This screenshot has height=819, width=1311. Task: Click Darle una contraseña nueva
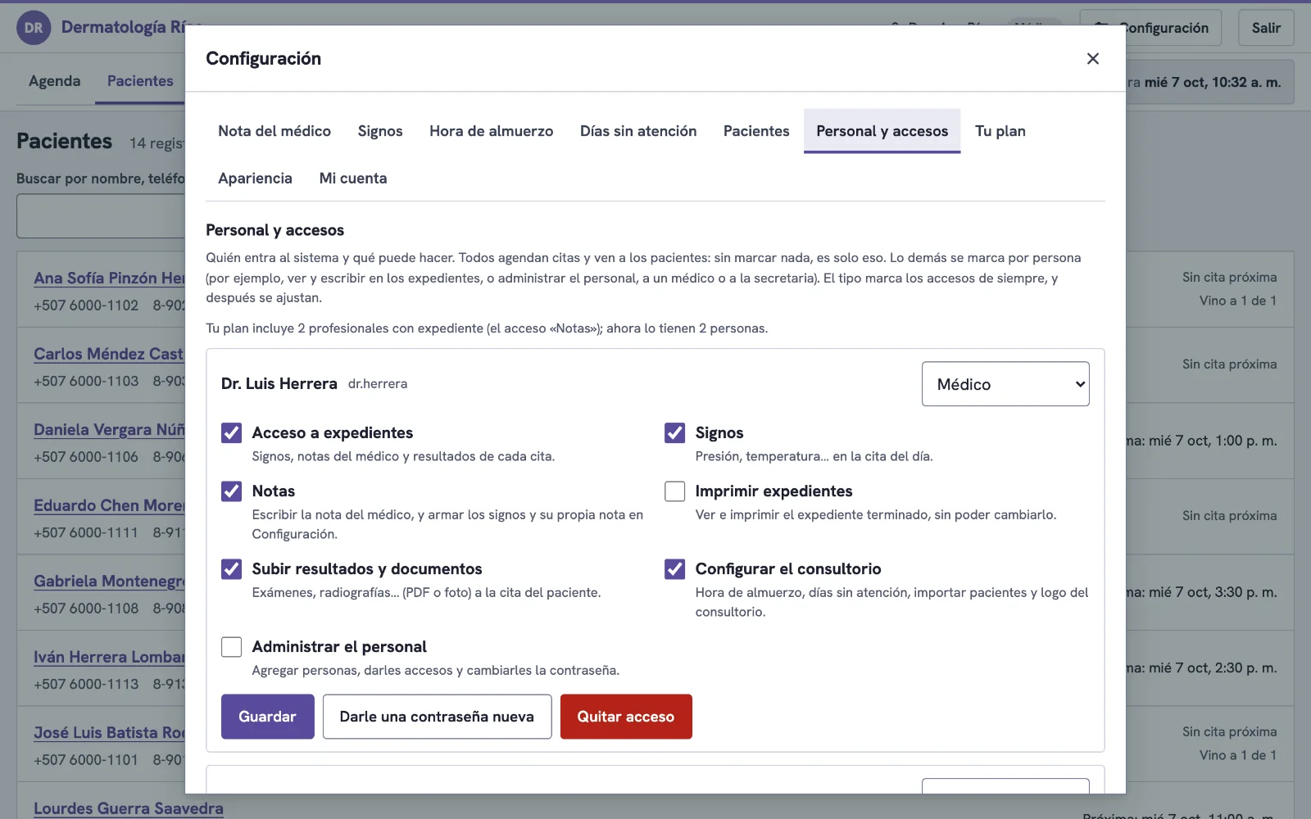(x=437, y=717)
